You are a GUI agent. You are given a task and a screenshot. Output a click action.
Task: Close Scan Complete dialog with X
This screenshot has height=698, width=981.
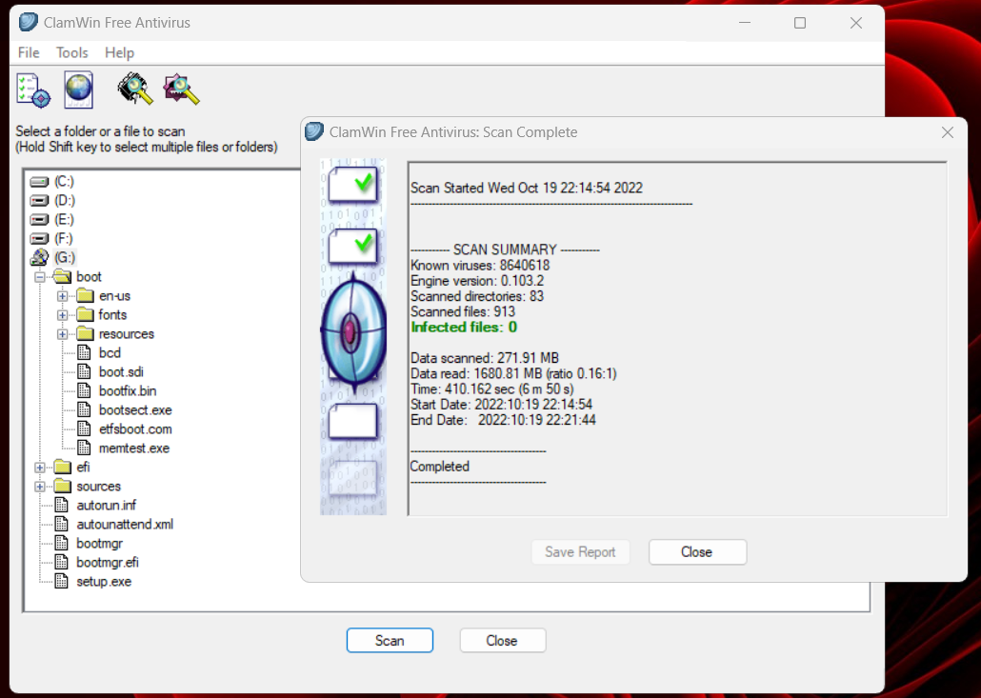[948, 132]
